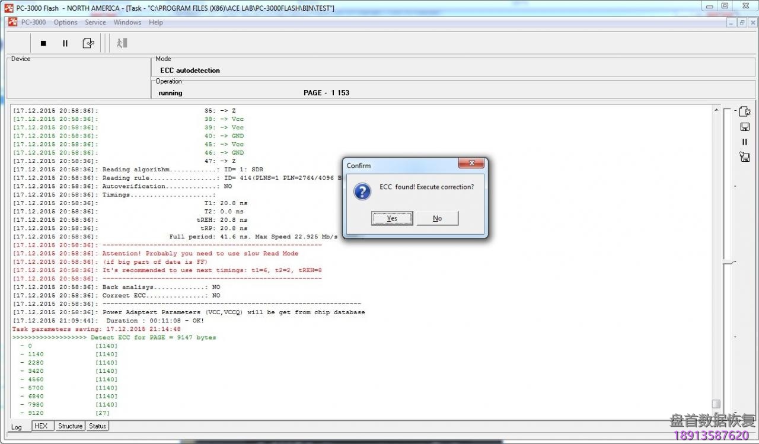
Task: Click the log scrollbar up arrow
Action: pyautogui.click(x=716, y=110)
